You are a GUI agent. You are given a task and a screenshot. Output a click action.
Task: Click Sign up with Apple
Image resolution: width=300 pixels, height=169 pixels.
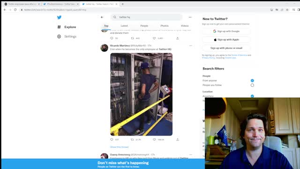(226, 39)
